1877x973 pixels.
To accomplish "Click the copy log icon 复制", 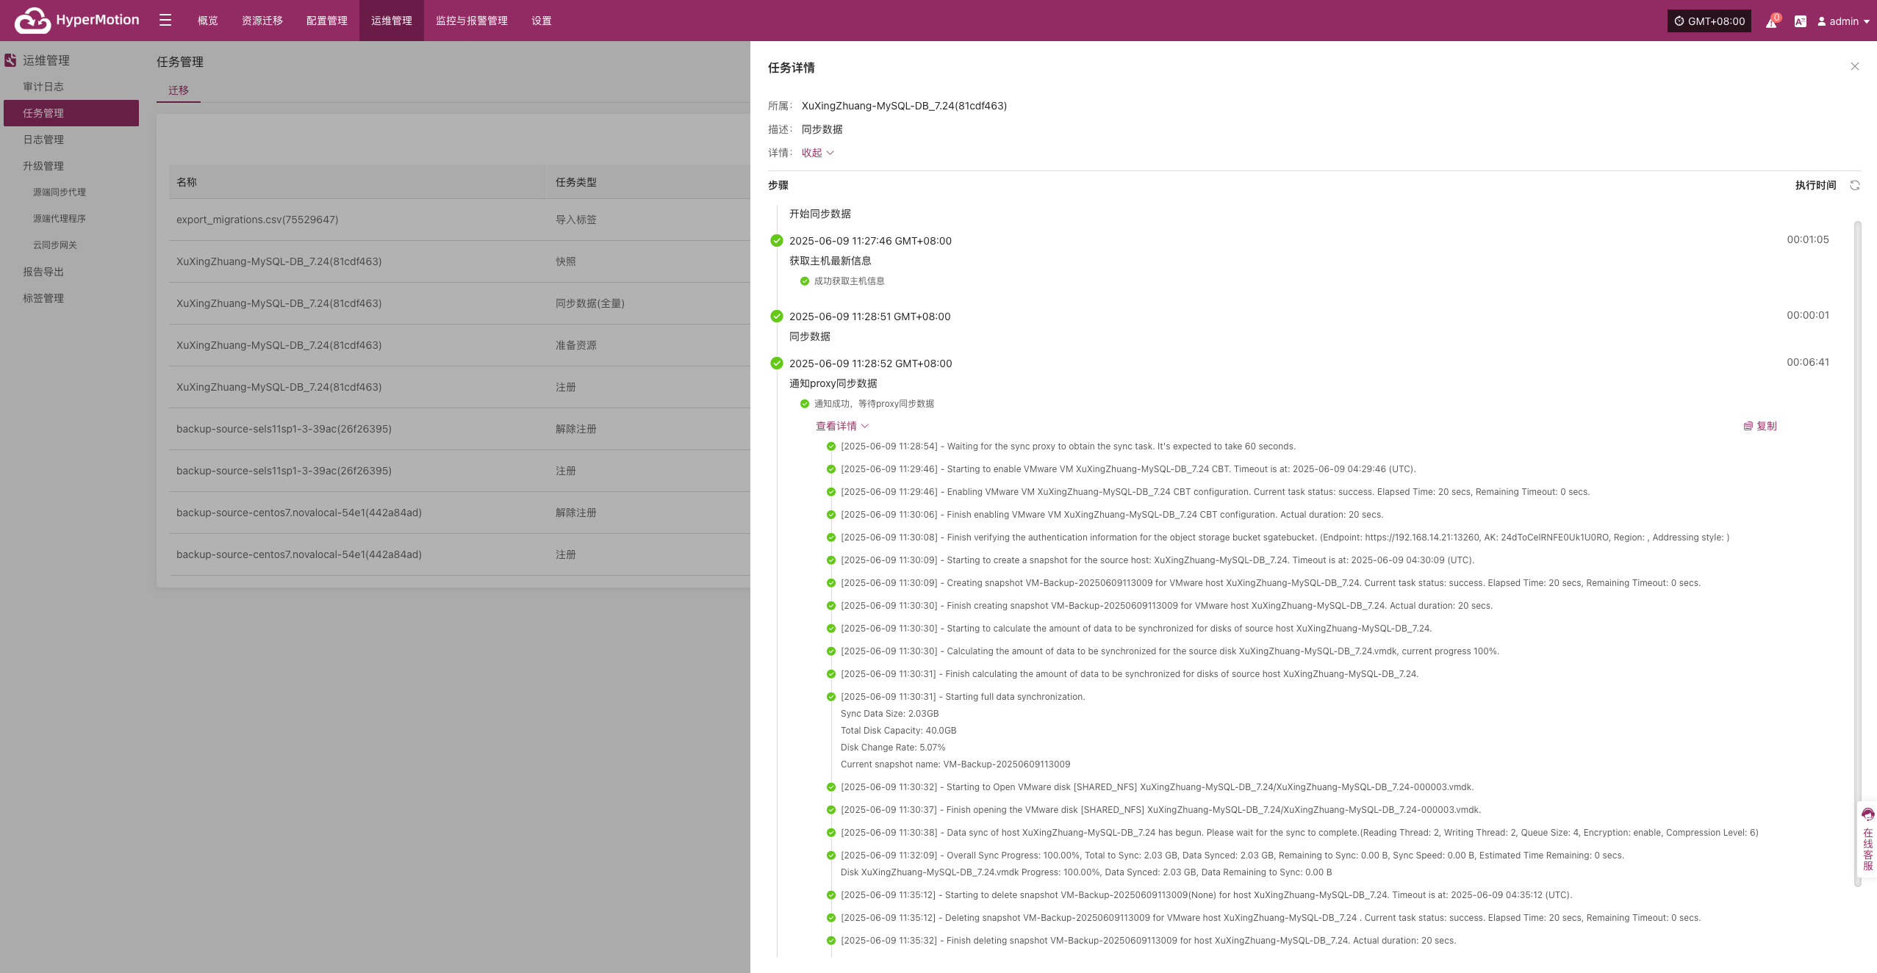I will [x=1760, y=426].
